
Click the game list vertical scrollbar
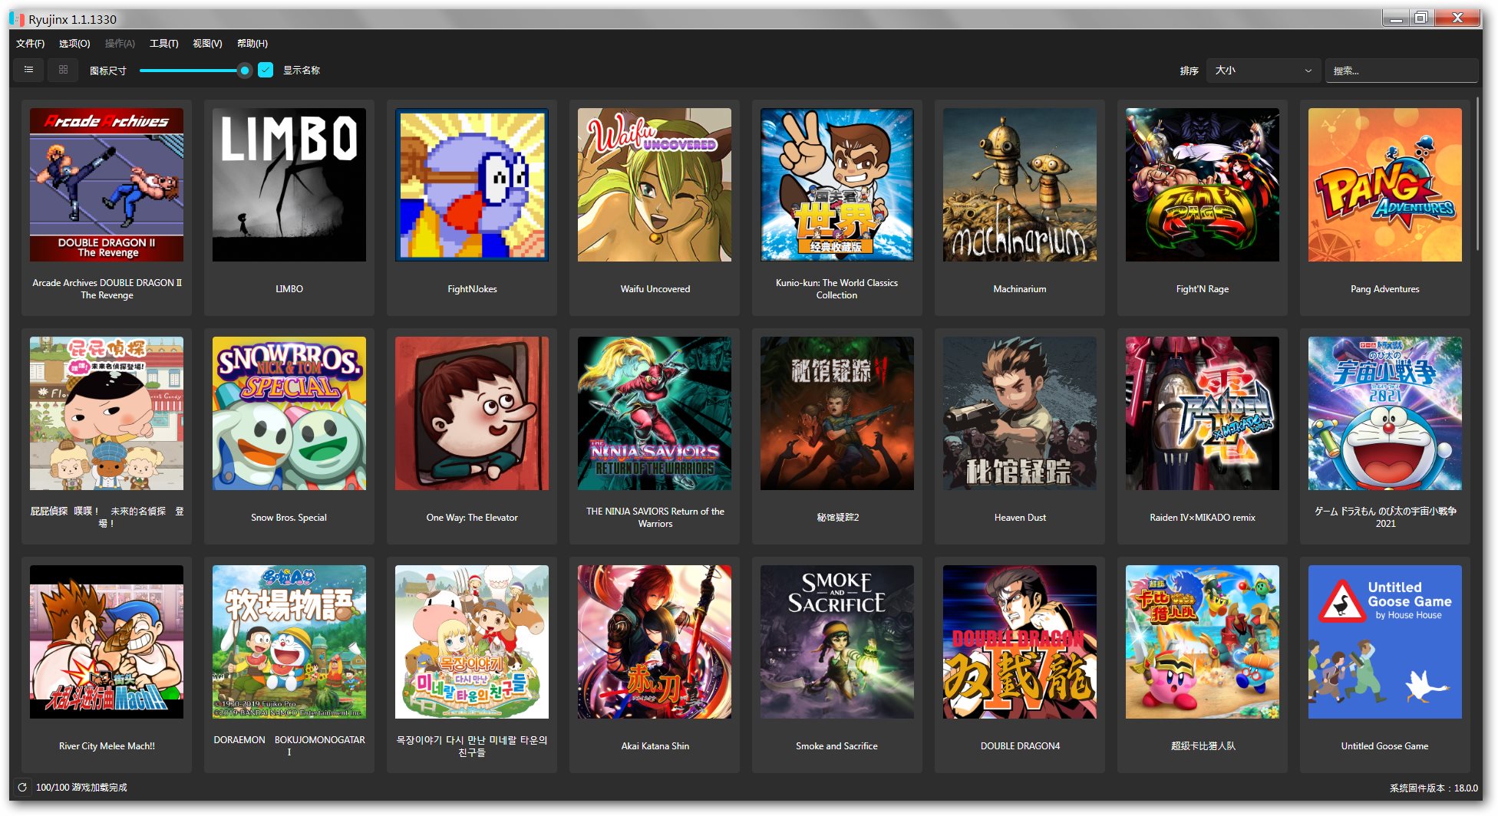coord(1478,174)
